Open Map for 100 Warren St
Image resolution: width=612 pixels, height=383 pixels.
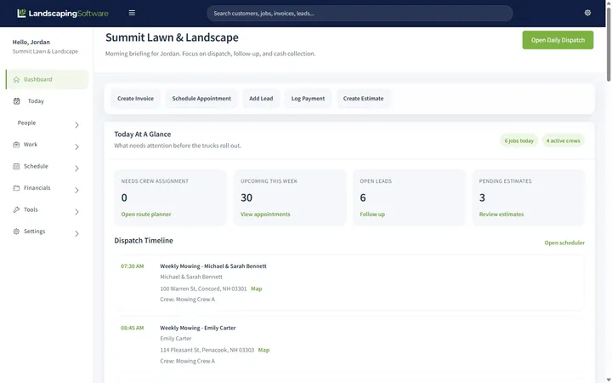pos(257,289)
